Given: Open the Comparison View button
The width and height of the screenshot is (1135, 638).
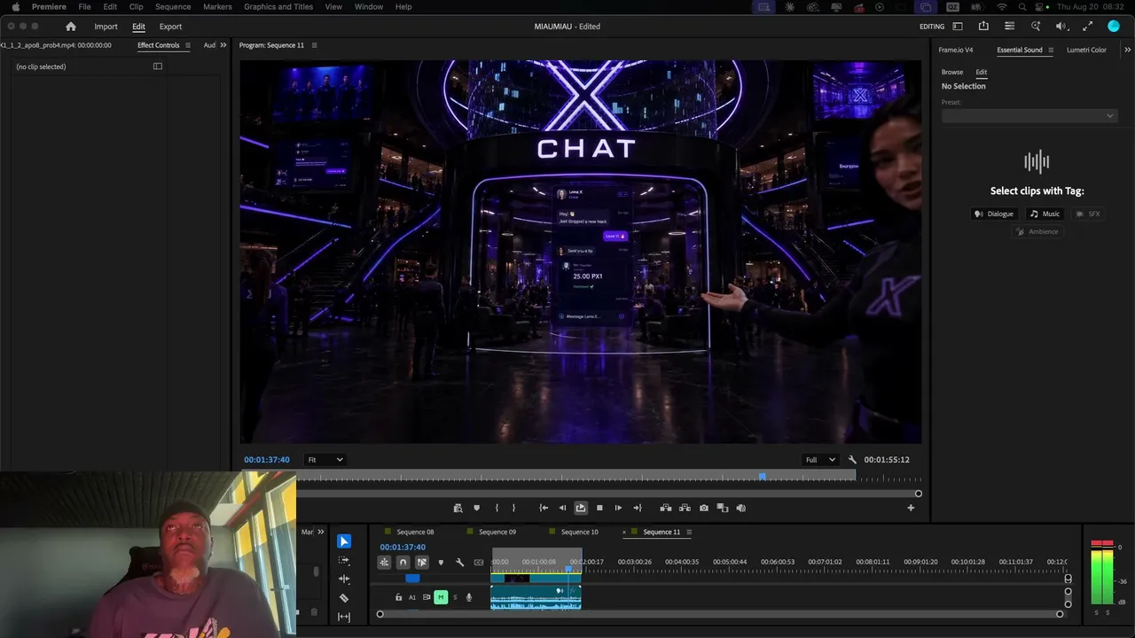Looking at the screenshot, I should click(x=723, y=508).
